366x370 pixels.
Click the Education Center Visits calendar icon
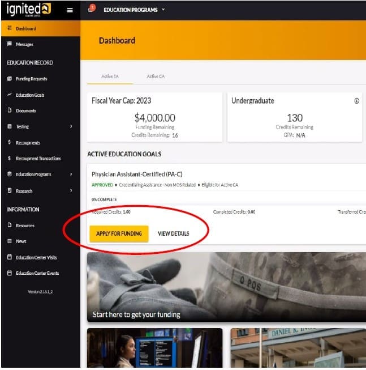10,257
